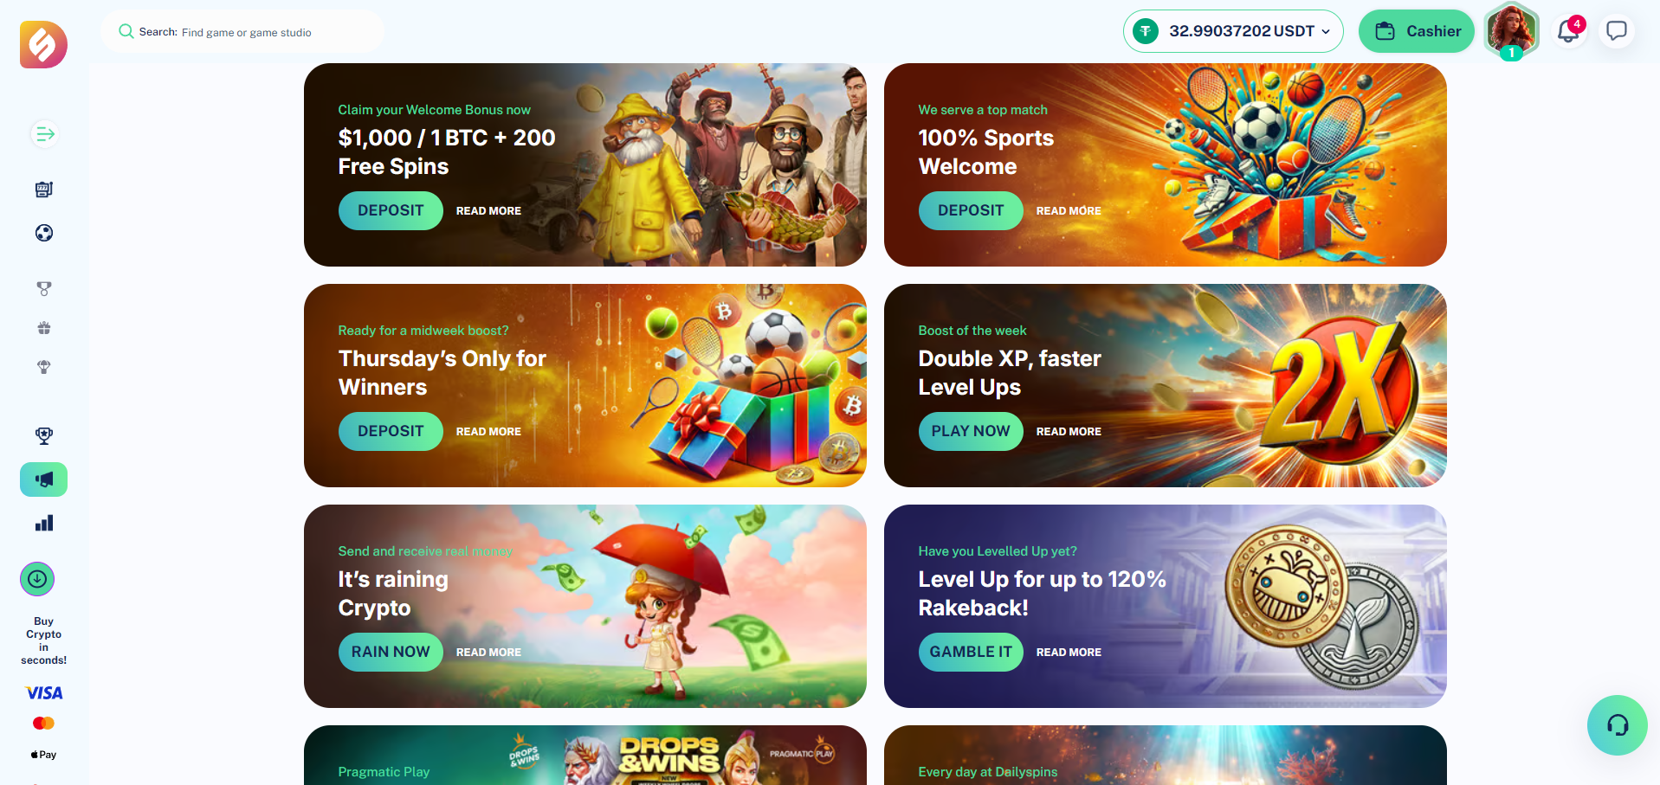1660x785 pixels.
Task: Focus the game search field
Action: pyautogui.click(x=242, y=32)
